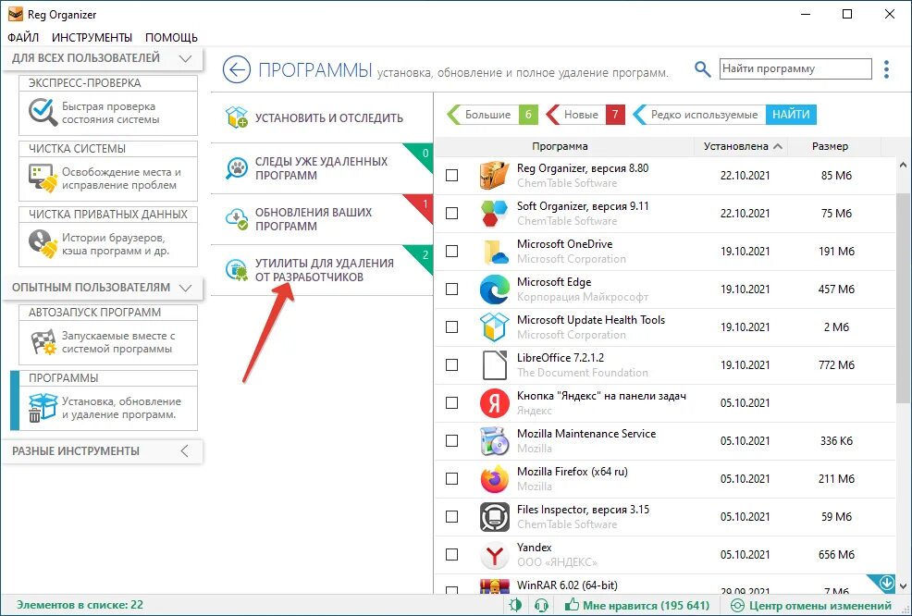Click the Mozilla Firefox icon

point(495,479)
